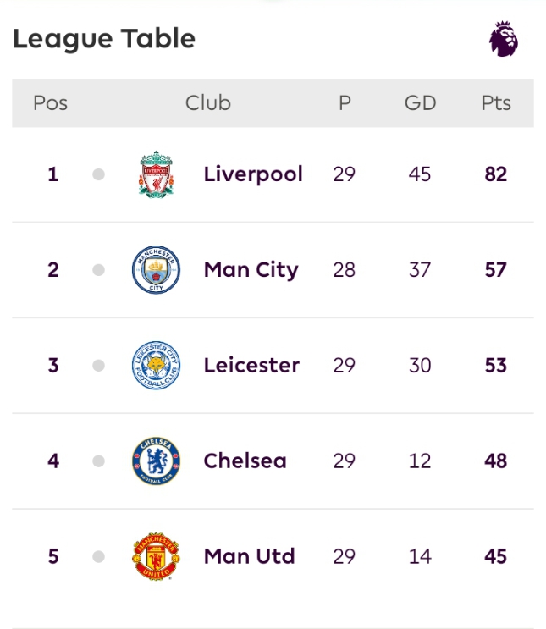Click the League Table heading
546x629 pixels.
[x=104, y=39]
